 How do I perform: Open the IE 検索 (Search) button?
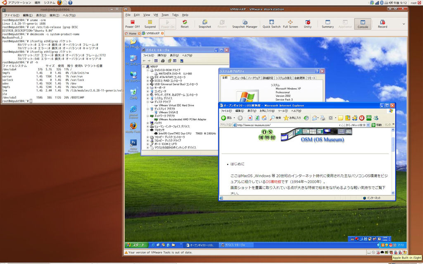276,118
